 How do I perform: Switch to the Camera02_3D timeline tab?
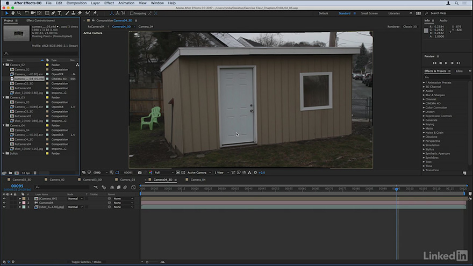click(x=21, y=179)
